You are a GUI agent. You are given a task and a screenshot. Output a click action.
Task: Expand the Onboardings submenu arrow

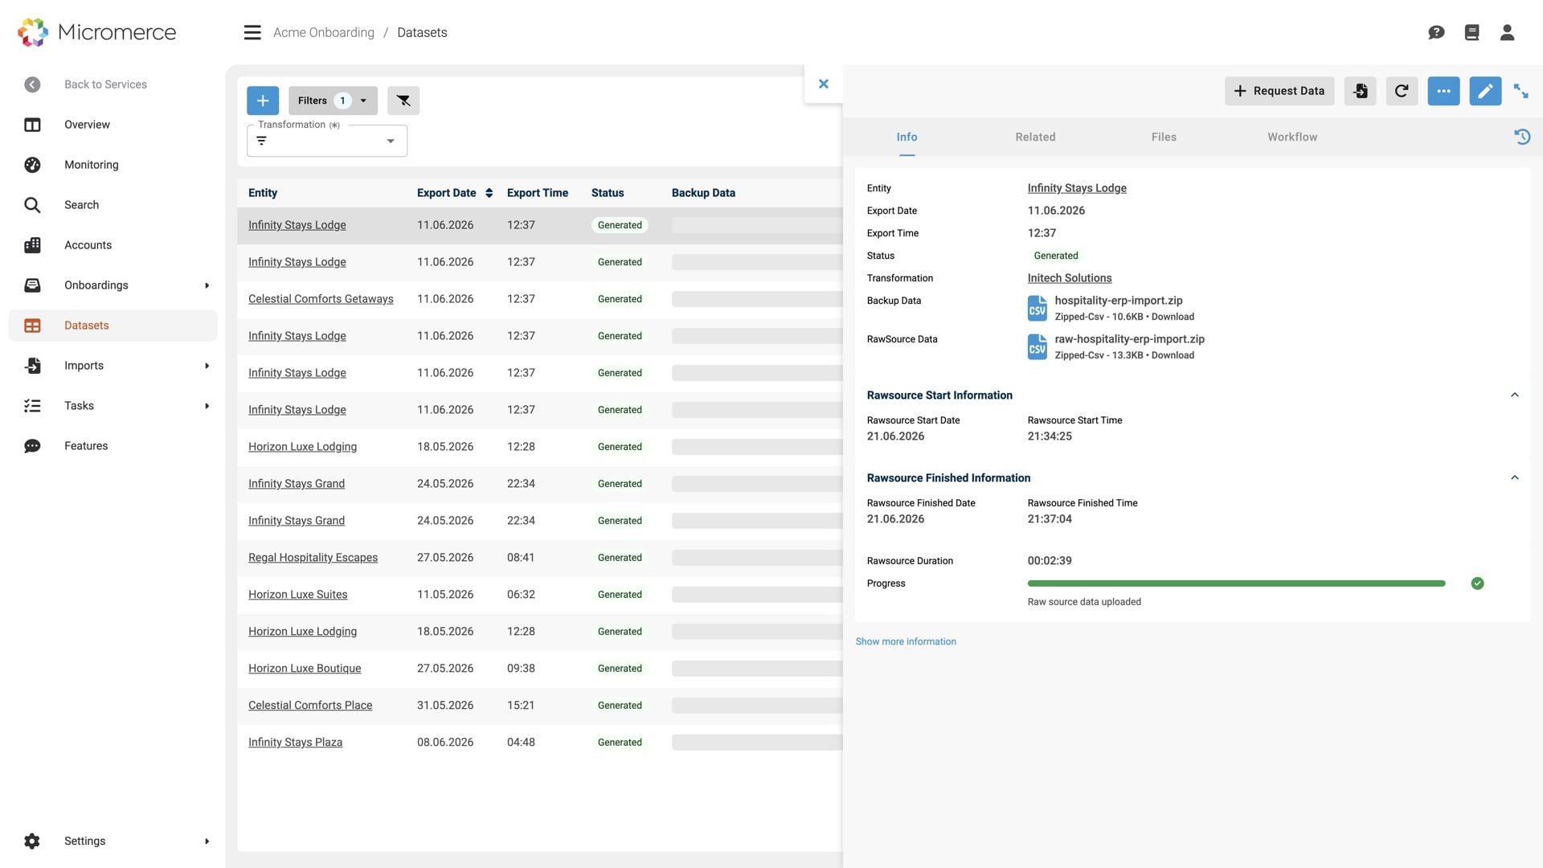coord(207,285)
